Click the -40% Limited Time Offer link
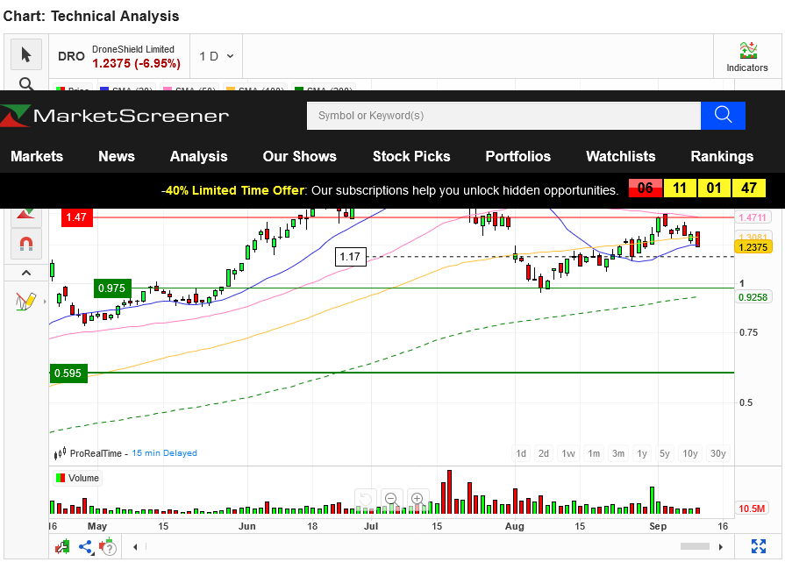This screenshot has width=785, height=562. 232,190
